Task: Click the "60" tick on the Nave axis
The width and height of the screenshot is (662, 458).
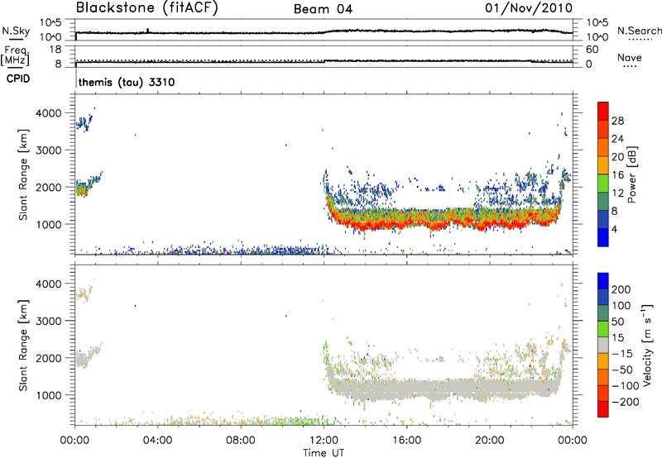Action: click(592, 50)
